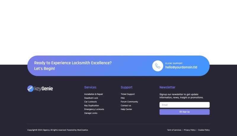Image resolution: width=237 pixels, height=136 pixels.
Task: Click the phone icon in banner
Action: [x=158, y=66]
